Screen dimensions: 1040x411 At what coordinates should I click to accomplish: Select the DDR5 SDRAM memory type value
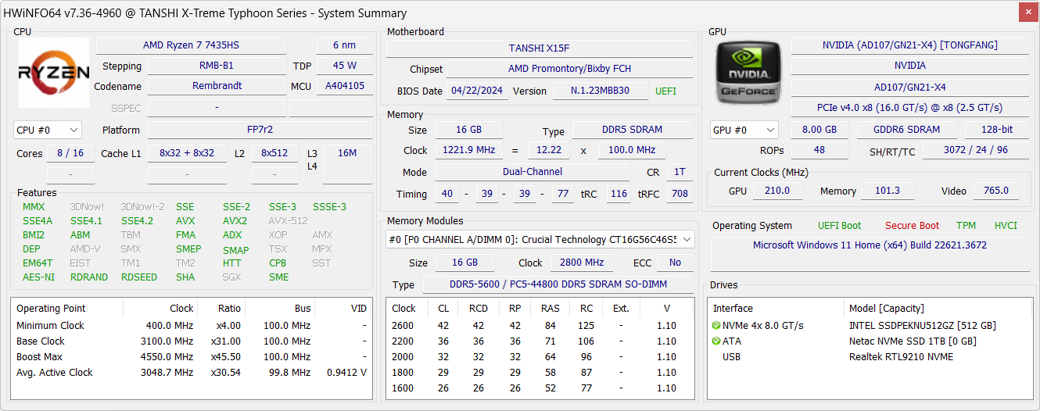click(633, 130)
